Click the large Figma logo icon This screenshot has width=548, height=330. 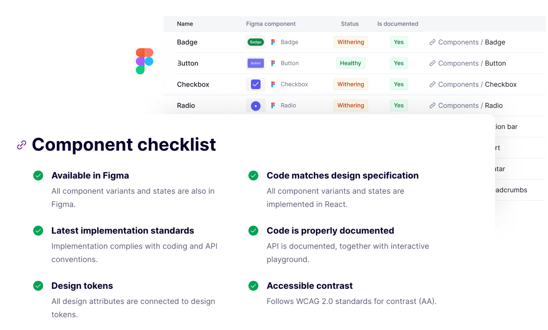coord(144,61)
